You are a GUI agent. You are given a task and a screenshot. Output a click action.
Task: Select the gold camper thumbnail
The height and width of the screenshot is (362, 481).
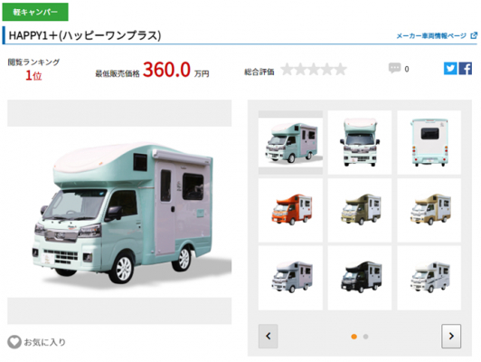click(429, 210)
